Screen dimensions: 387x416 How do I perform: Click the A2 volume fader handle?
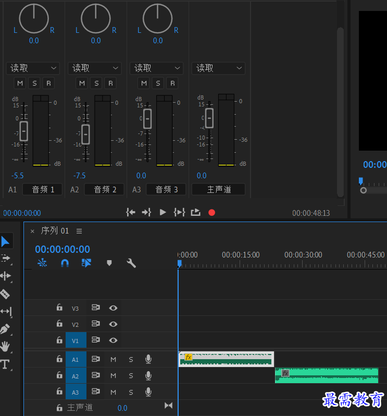coord(85,134)
